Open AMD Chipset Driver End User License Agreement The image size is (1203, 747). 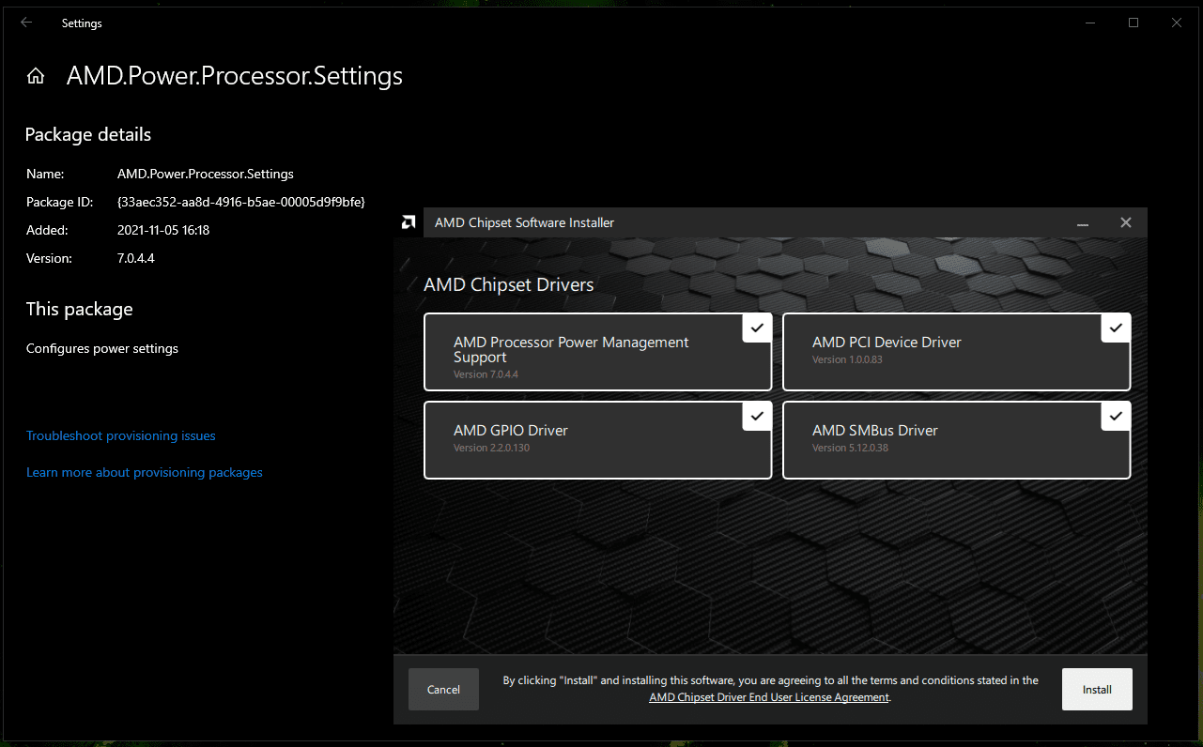click(769, 697)
